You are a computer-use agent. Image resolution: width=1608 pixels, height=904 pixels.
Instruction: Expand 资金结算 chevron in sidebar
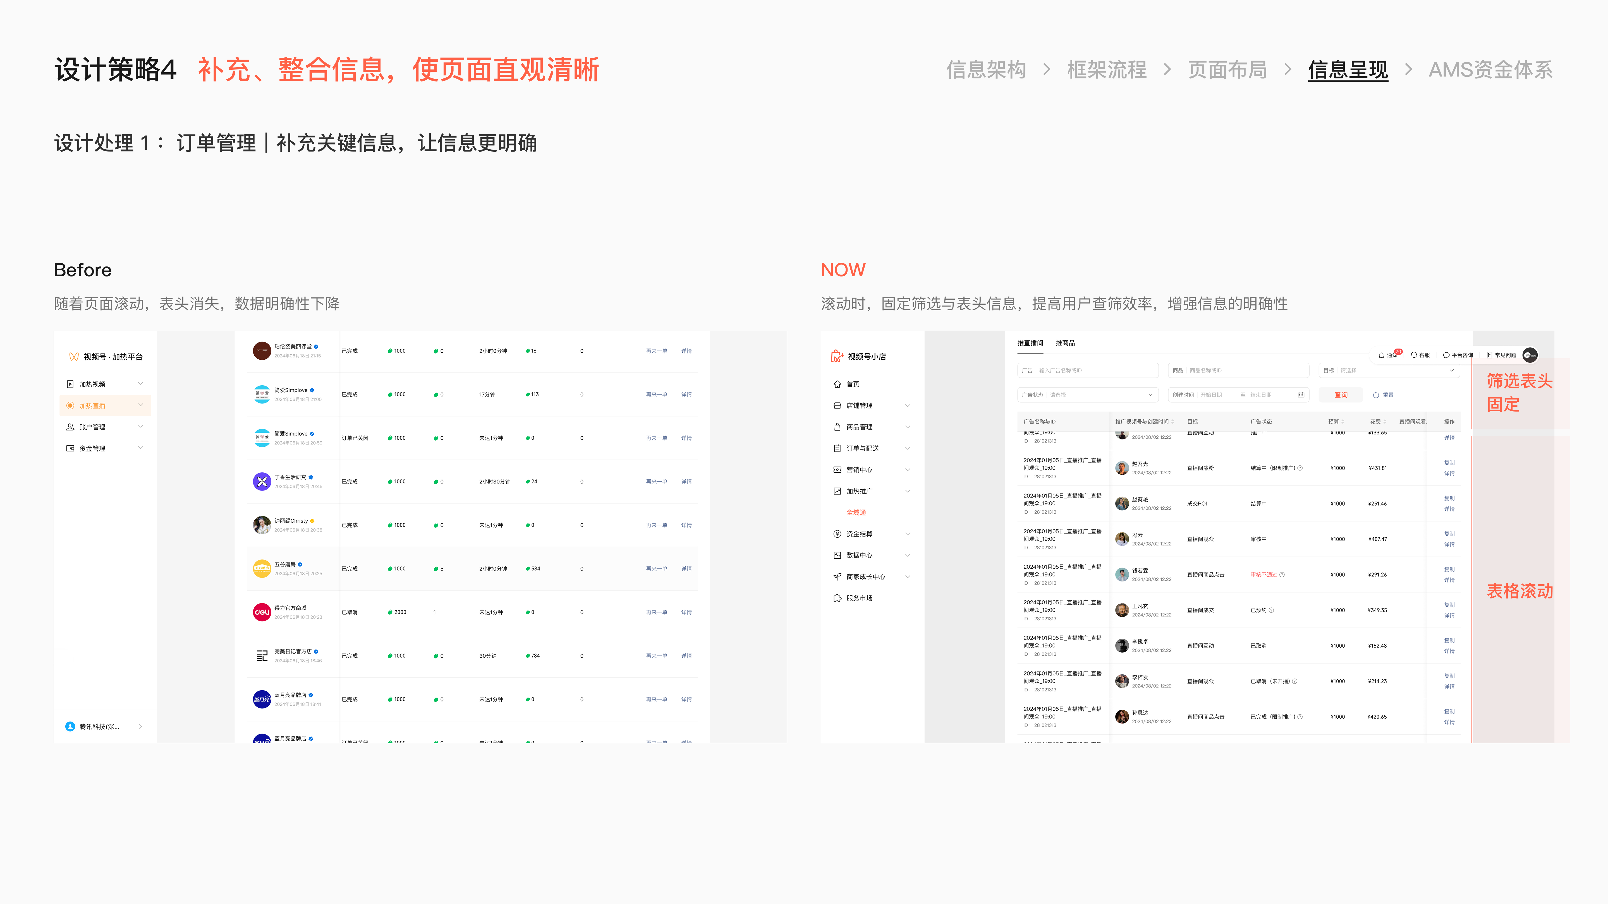click(x=908, y=534)
